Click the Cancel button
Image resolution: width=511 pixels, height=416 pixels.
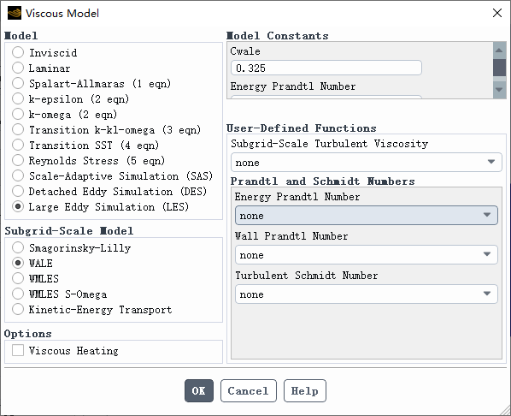coord(249,390)
